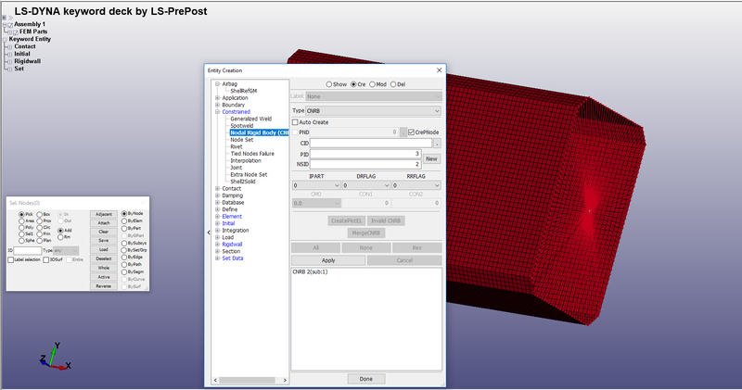Click the Done button
This screenshot has height=390, width=742.
[365, 379]
